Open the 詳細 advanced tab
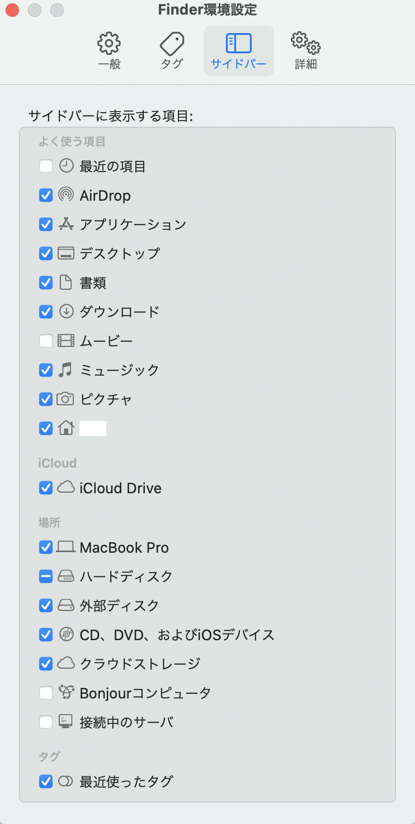Screen dimensions: 415x824 (x=305, y=50)
